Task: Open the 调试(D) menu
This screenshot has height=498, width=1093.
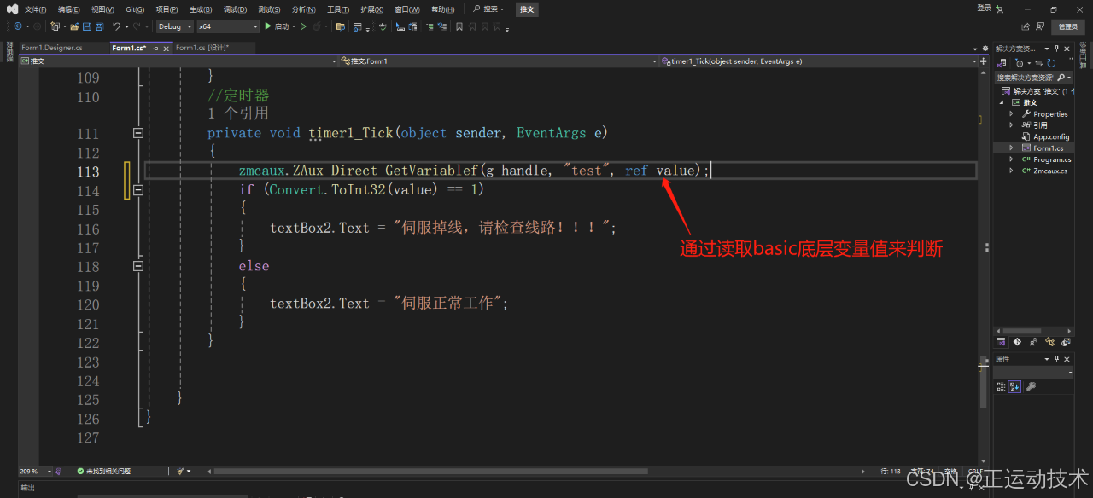Action: (235, 9)
